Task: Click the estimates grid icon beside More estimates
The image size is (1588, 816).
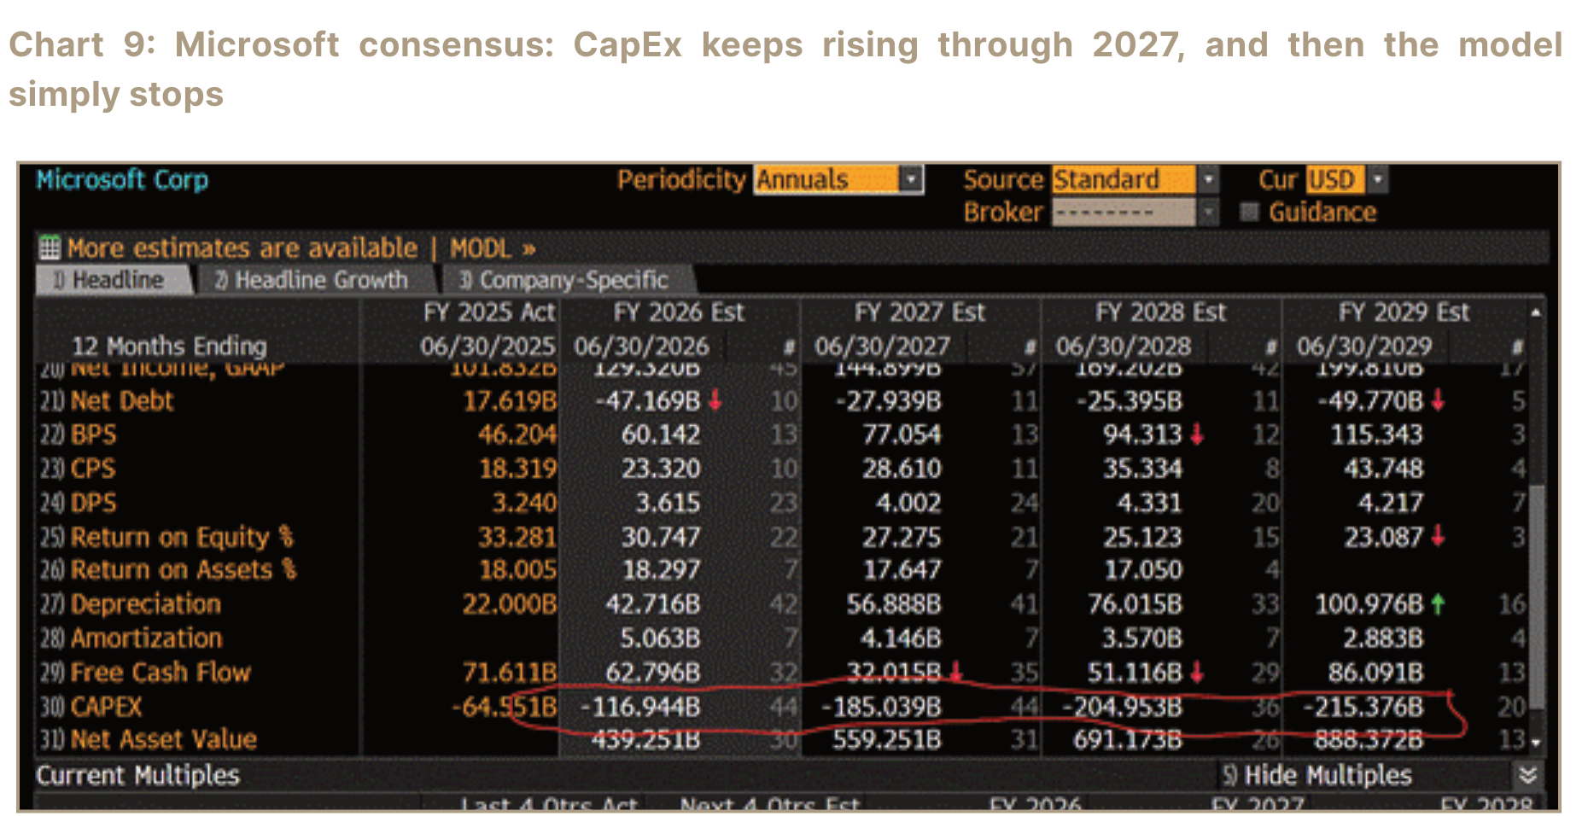Action: 50,248
